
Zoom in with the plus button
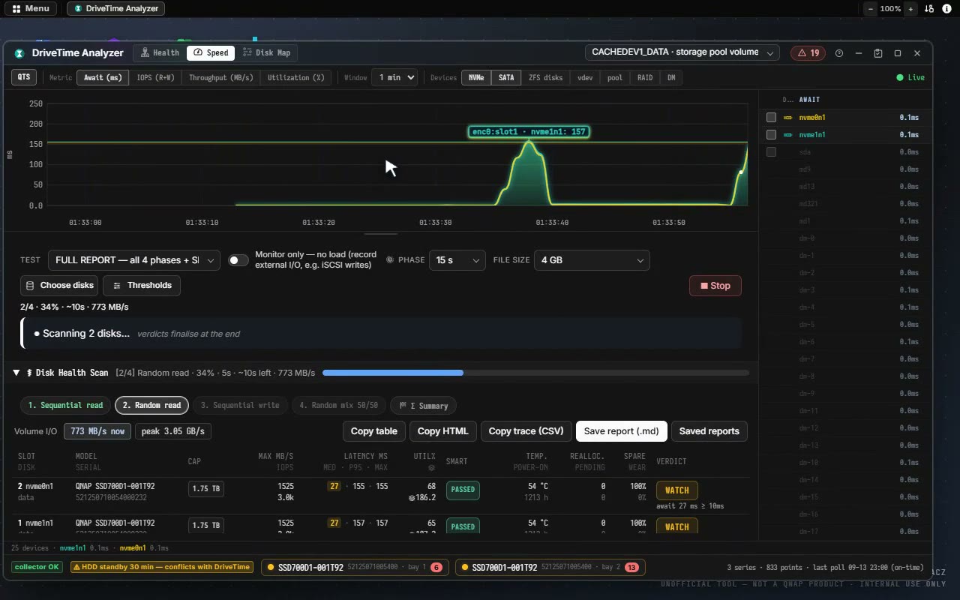click(x=910, y=9)
